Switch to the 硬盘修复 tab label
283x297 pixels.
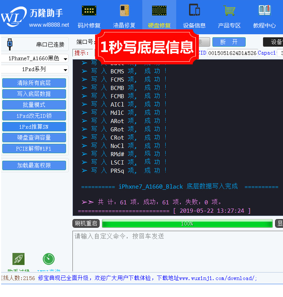[159, 25]
